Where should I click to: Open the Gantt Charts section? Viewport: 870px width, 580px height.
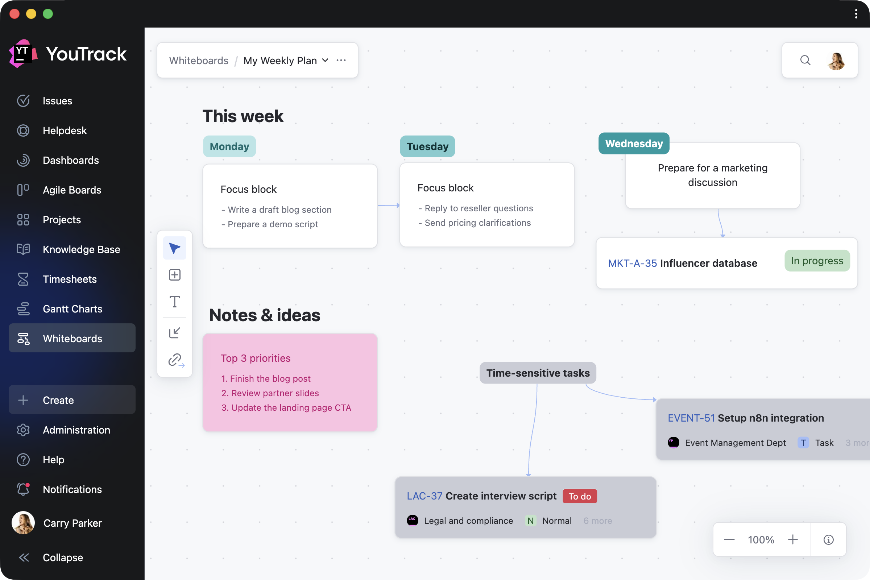[x=72, y=308]
